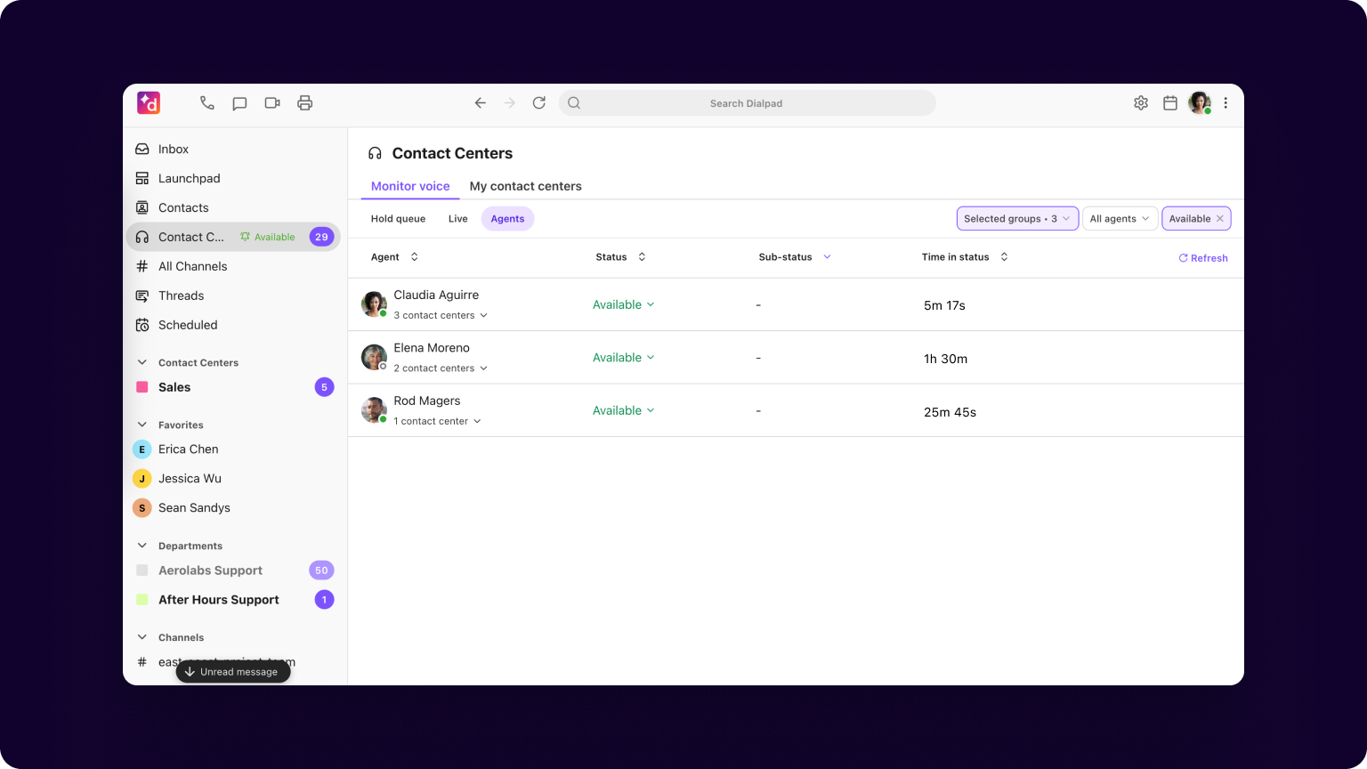Open the fax printer icon
This screenshot has height=769, width=1367.
tap(305, 103)
